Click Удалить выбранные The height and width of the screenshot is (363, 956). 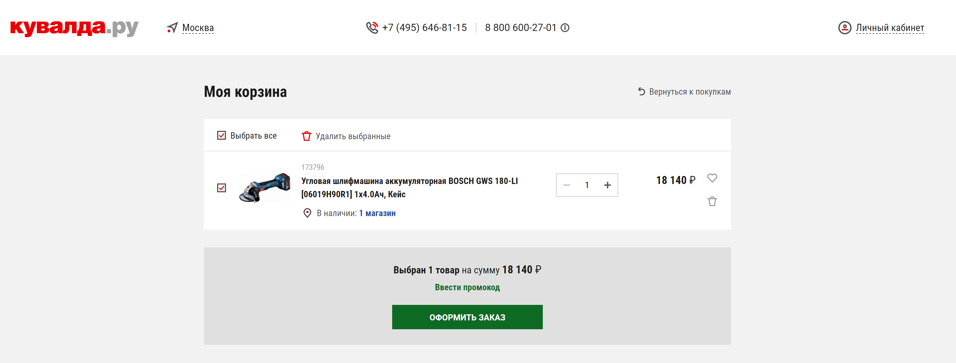point(353,136)
